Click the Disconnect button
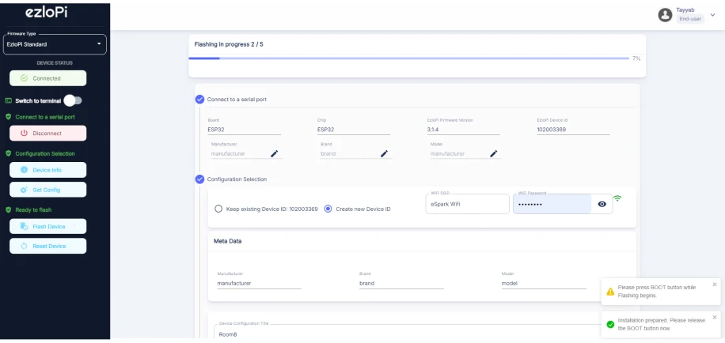The image size is (725, 343). click(x=47, y=133)
